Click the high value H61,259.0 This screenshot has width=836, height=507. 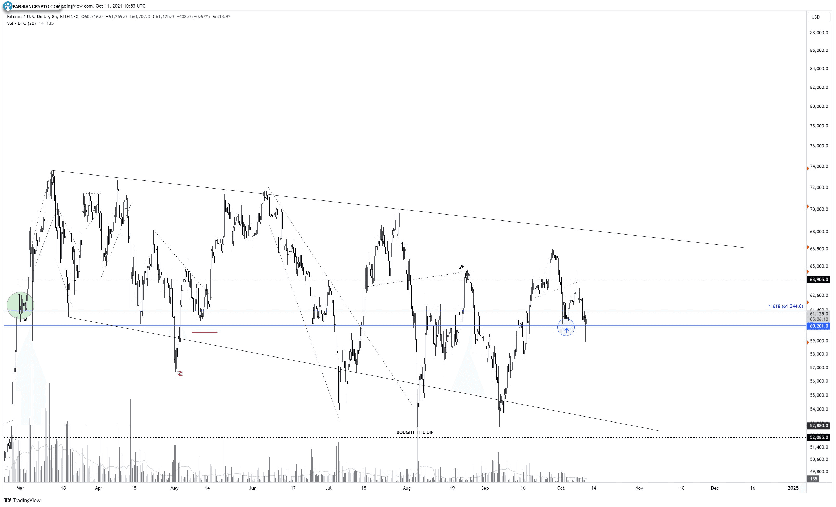(116, 16)
